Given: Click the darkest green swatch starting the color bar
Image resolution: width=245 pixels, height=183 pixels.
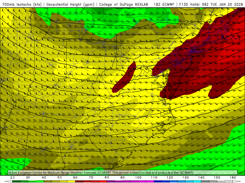Looking at the screenshot, I should coord(16,181).
